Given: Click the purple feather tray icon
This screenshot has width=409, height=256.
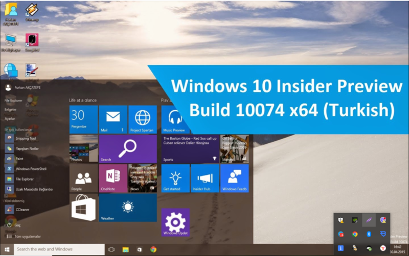Looking at the screenshot, I should [x=369, y=220].
